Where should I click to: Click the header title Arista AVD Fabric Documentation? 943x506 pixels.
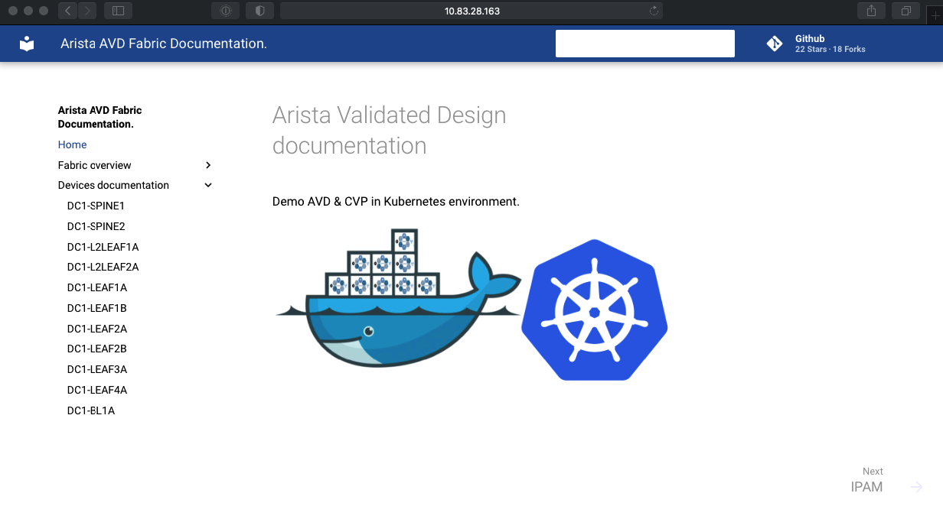coord(164,44)
